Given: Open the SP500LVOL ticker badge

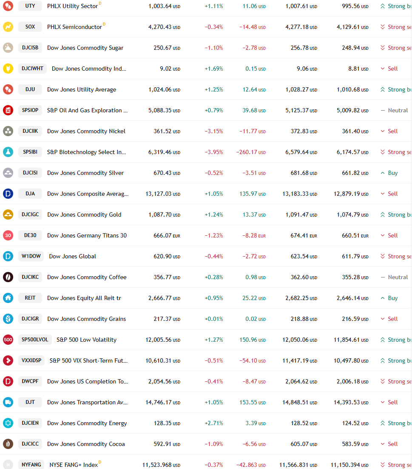Looking at the screenshot, I should pyautogui.click(x=35, y=340).
